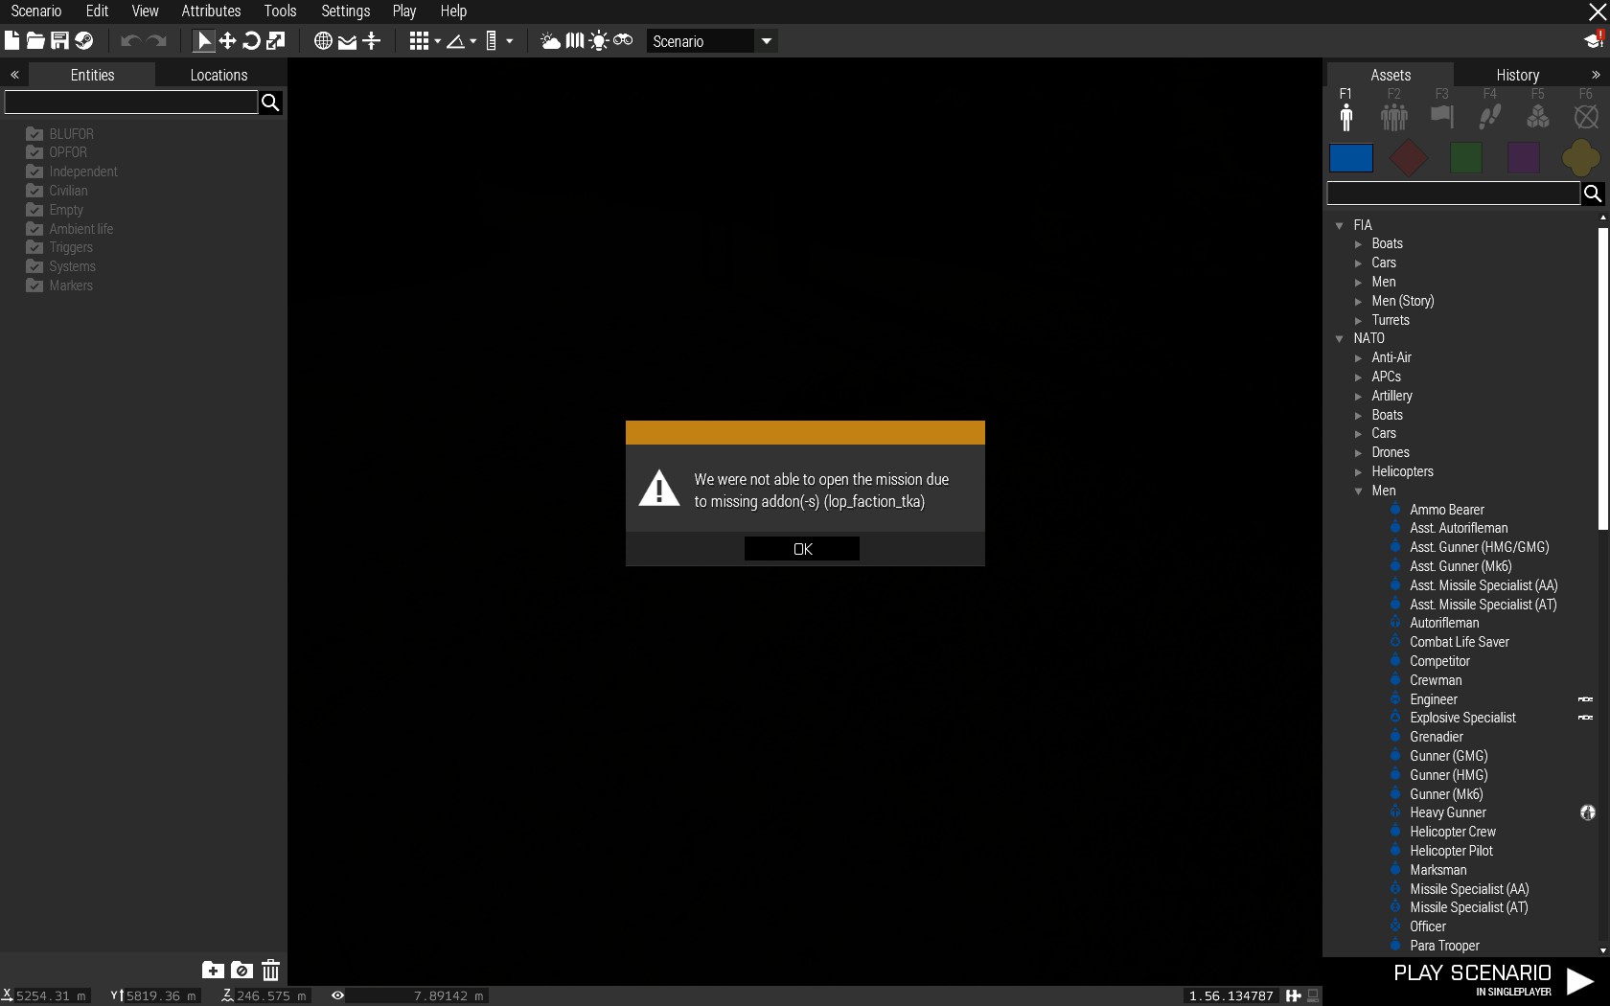Image resolution: width=1610 pixels, height=1006 pixels.
Task: Toggle the flashlight sun lamp icon
Action: [599, 41]
